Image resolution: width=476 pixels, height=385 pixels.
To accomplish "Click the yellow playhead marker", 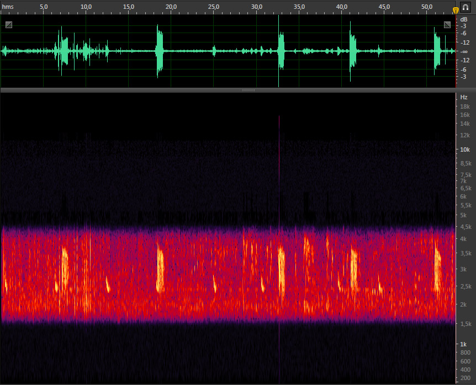I will [x=456, y=10].
